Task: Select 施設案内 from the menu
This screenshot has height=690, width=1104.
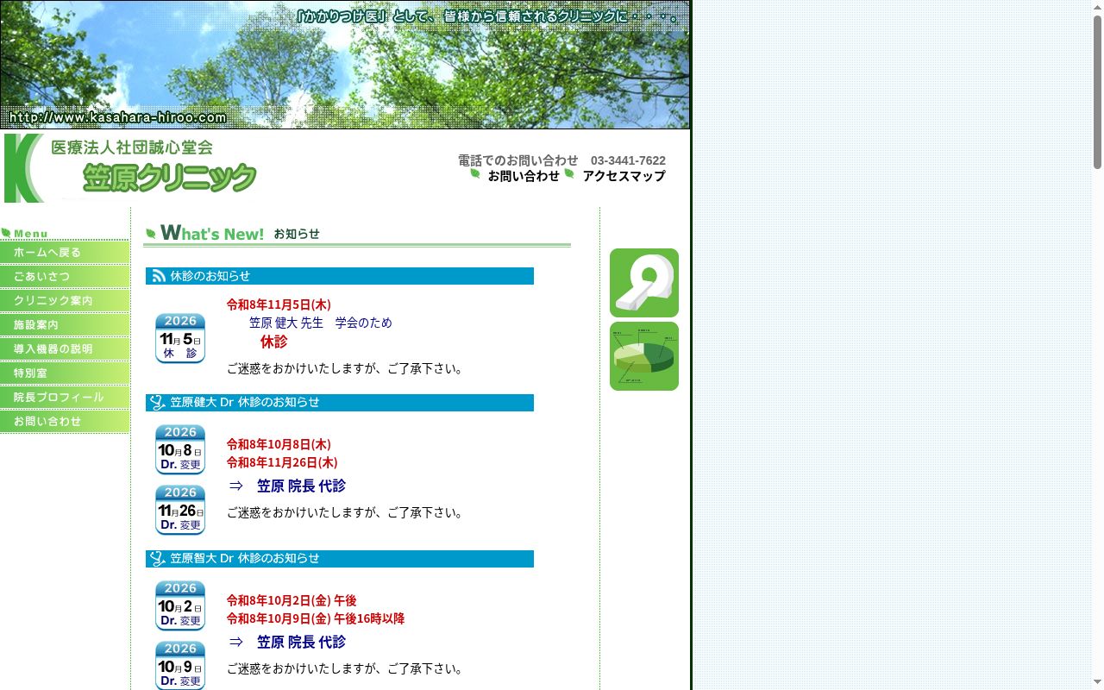Action: tap(65, 325)
